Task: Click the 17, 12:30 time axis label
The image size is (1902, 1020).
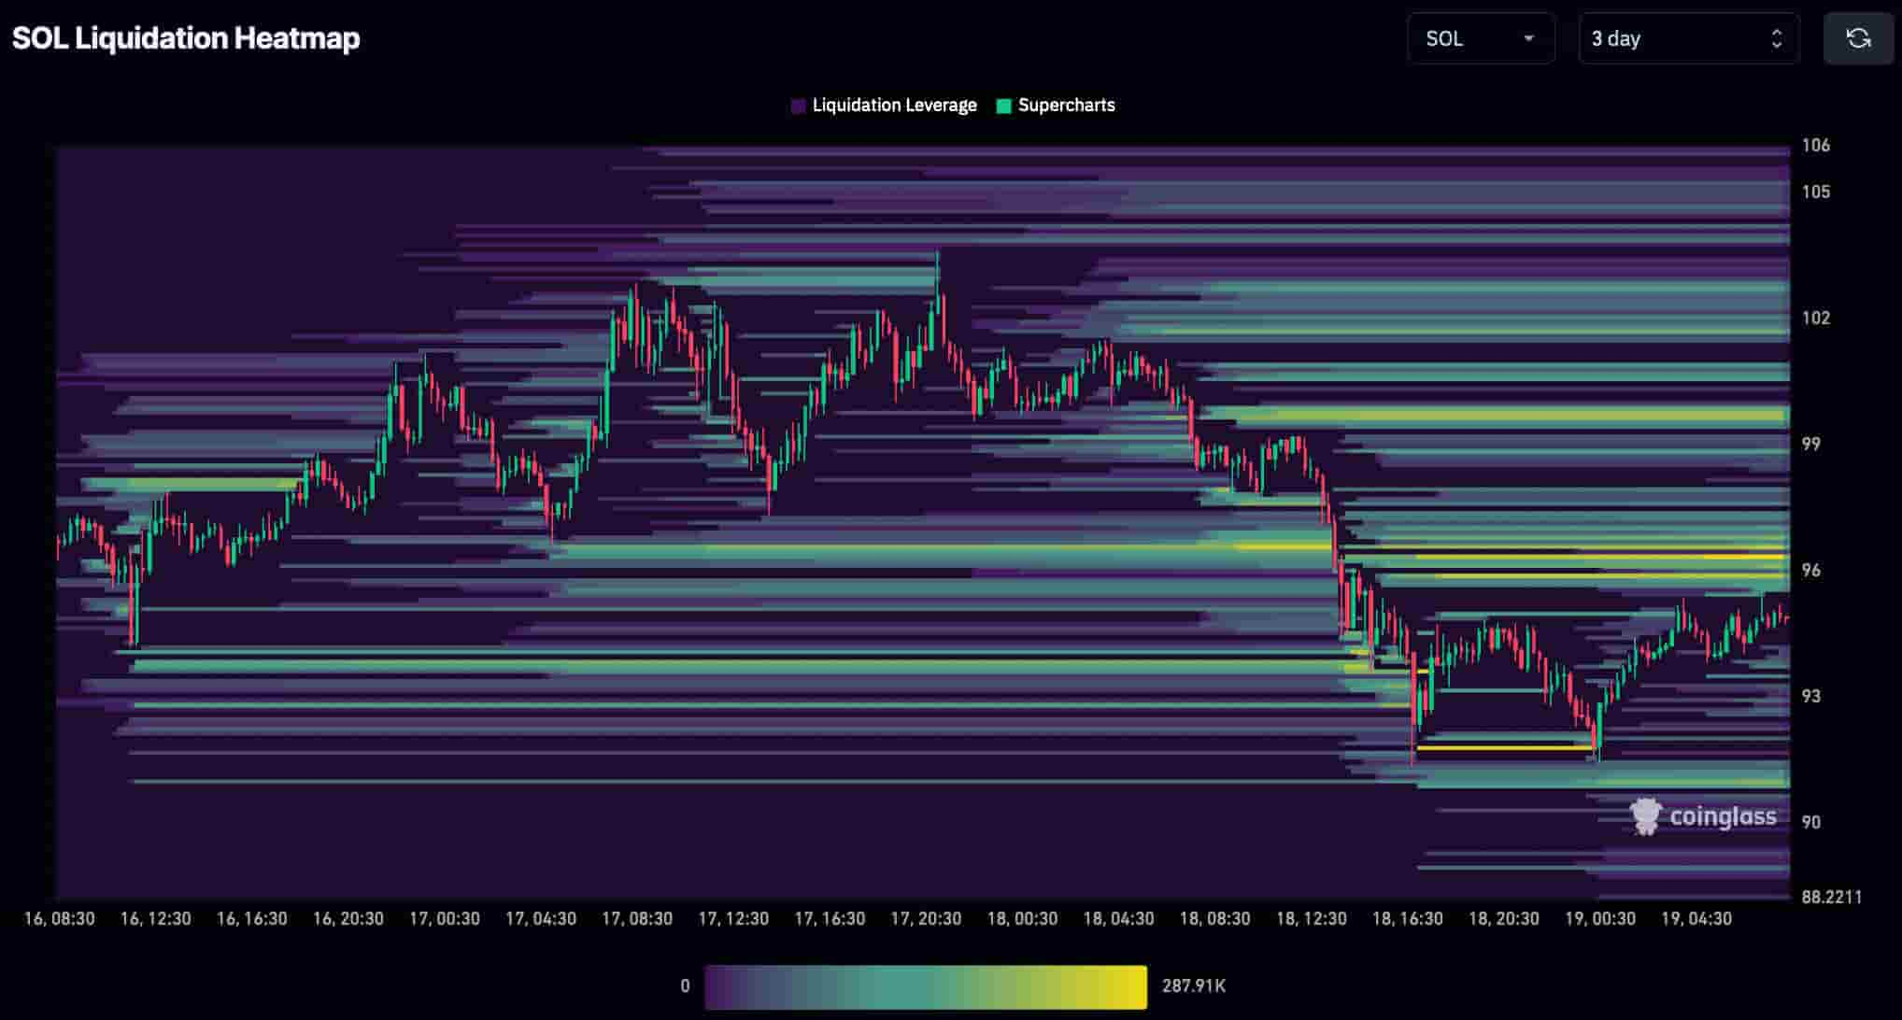Action: click(733, 918)
